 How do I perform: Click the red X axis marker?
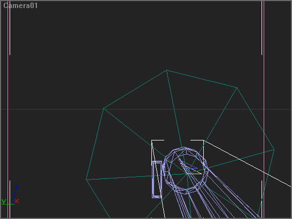coord(17,201)
